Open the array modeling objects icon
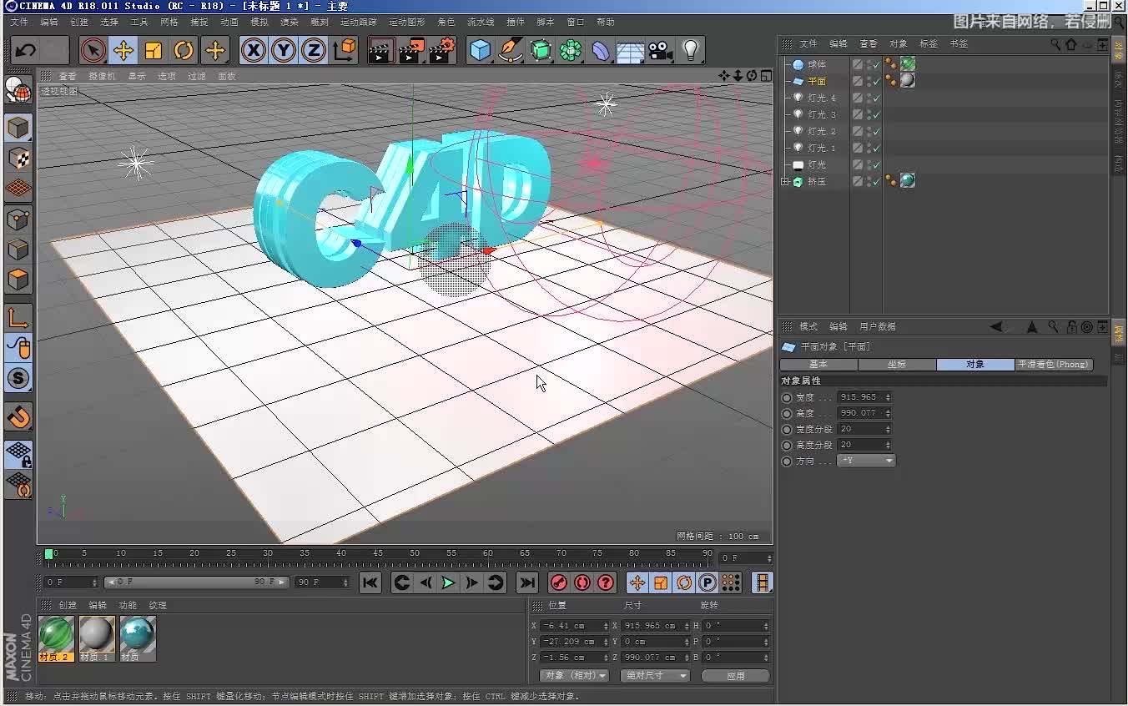This screenshot has width=1128, height=706. [571, 51]
